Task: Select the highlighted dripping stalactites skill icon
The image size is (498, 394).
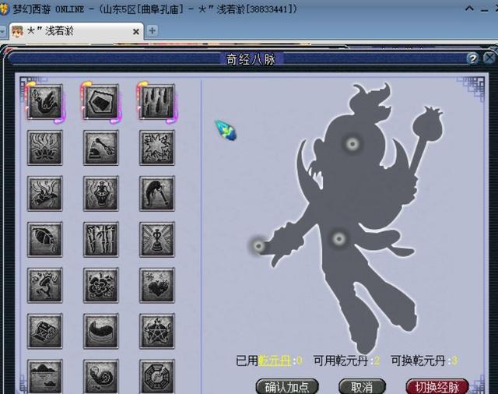Action: 157,102
